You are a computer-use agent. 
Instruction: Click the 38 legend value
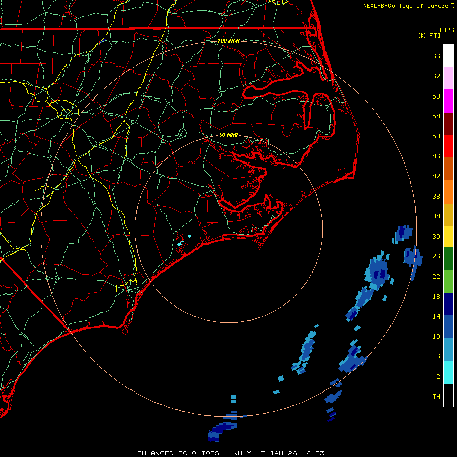pyautogui.click(x=436, y=196)
